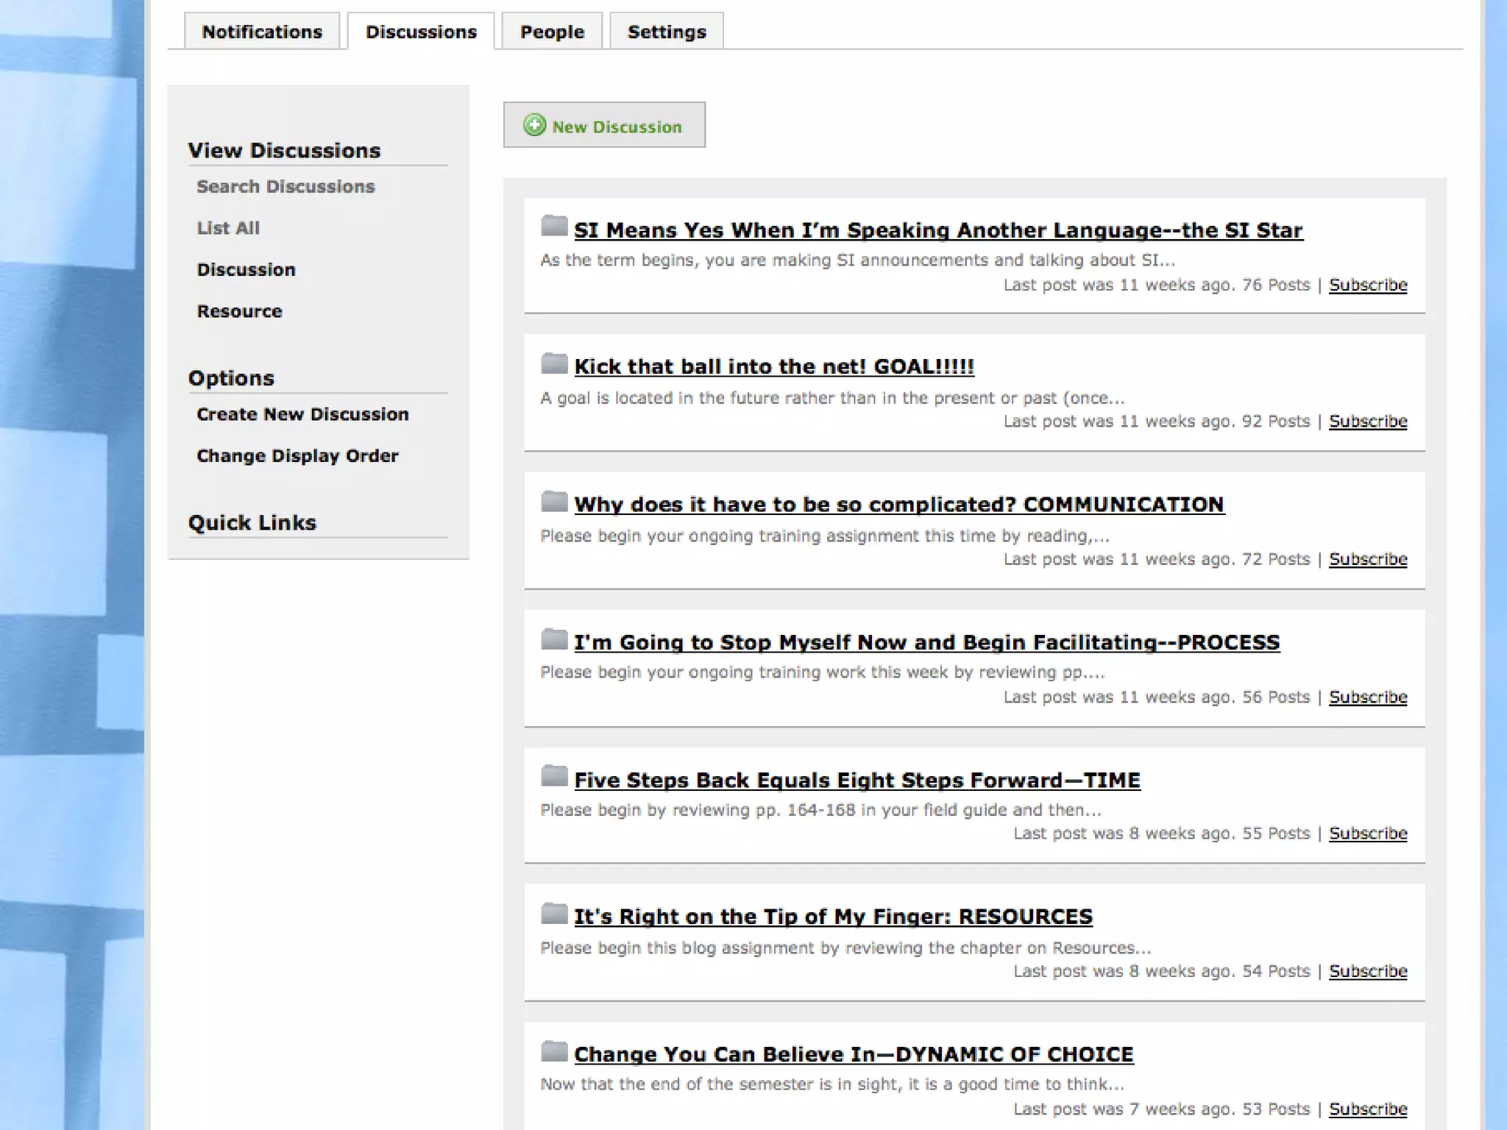Viewport: 1507px width, 1130px height.
Task: Click folder icon beside SI Means Yes discussion
Action: (554, 226)
